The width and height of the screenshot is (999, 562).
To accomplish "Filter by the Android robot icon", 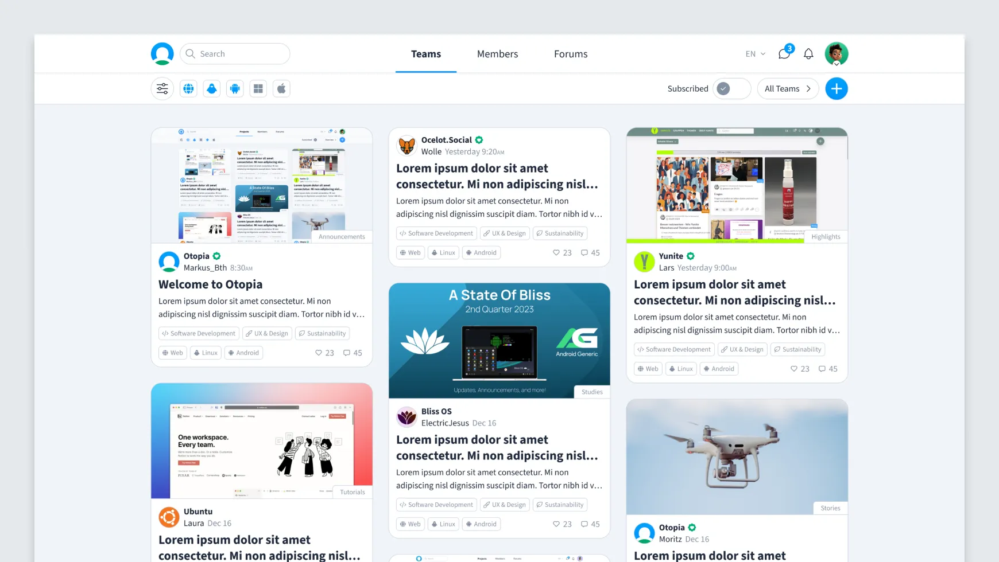I will pyautogui.click(x=235, y=88).
